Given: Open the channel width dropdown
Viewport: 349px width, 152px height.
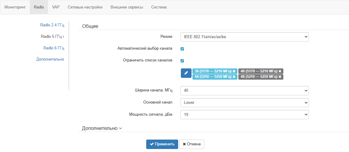Looking at the screenshot, I should coord(244,91).
